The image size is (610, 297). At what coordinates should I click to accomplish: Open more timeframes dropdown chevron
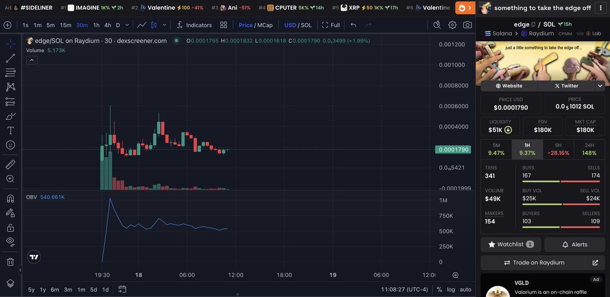(127, 25)
